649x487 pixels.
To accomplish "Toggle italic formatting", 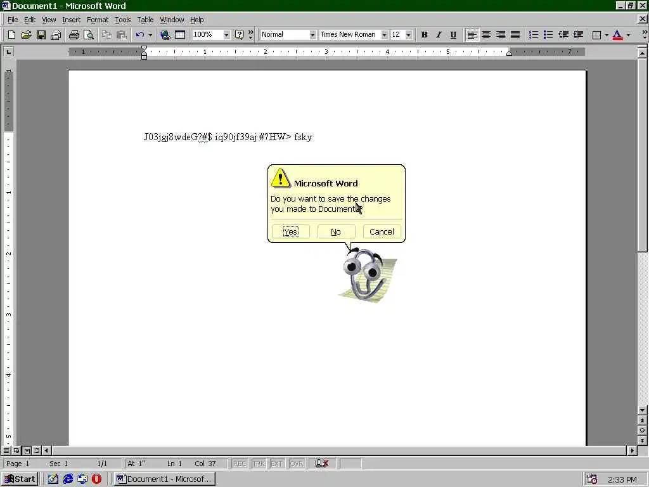I will [439, 35].
